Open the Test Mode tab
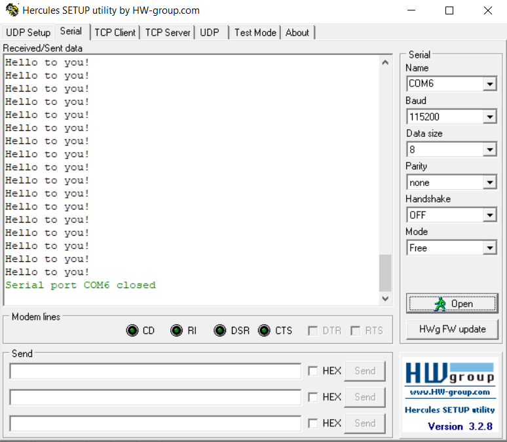 tap(255, 33)
